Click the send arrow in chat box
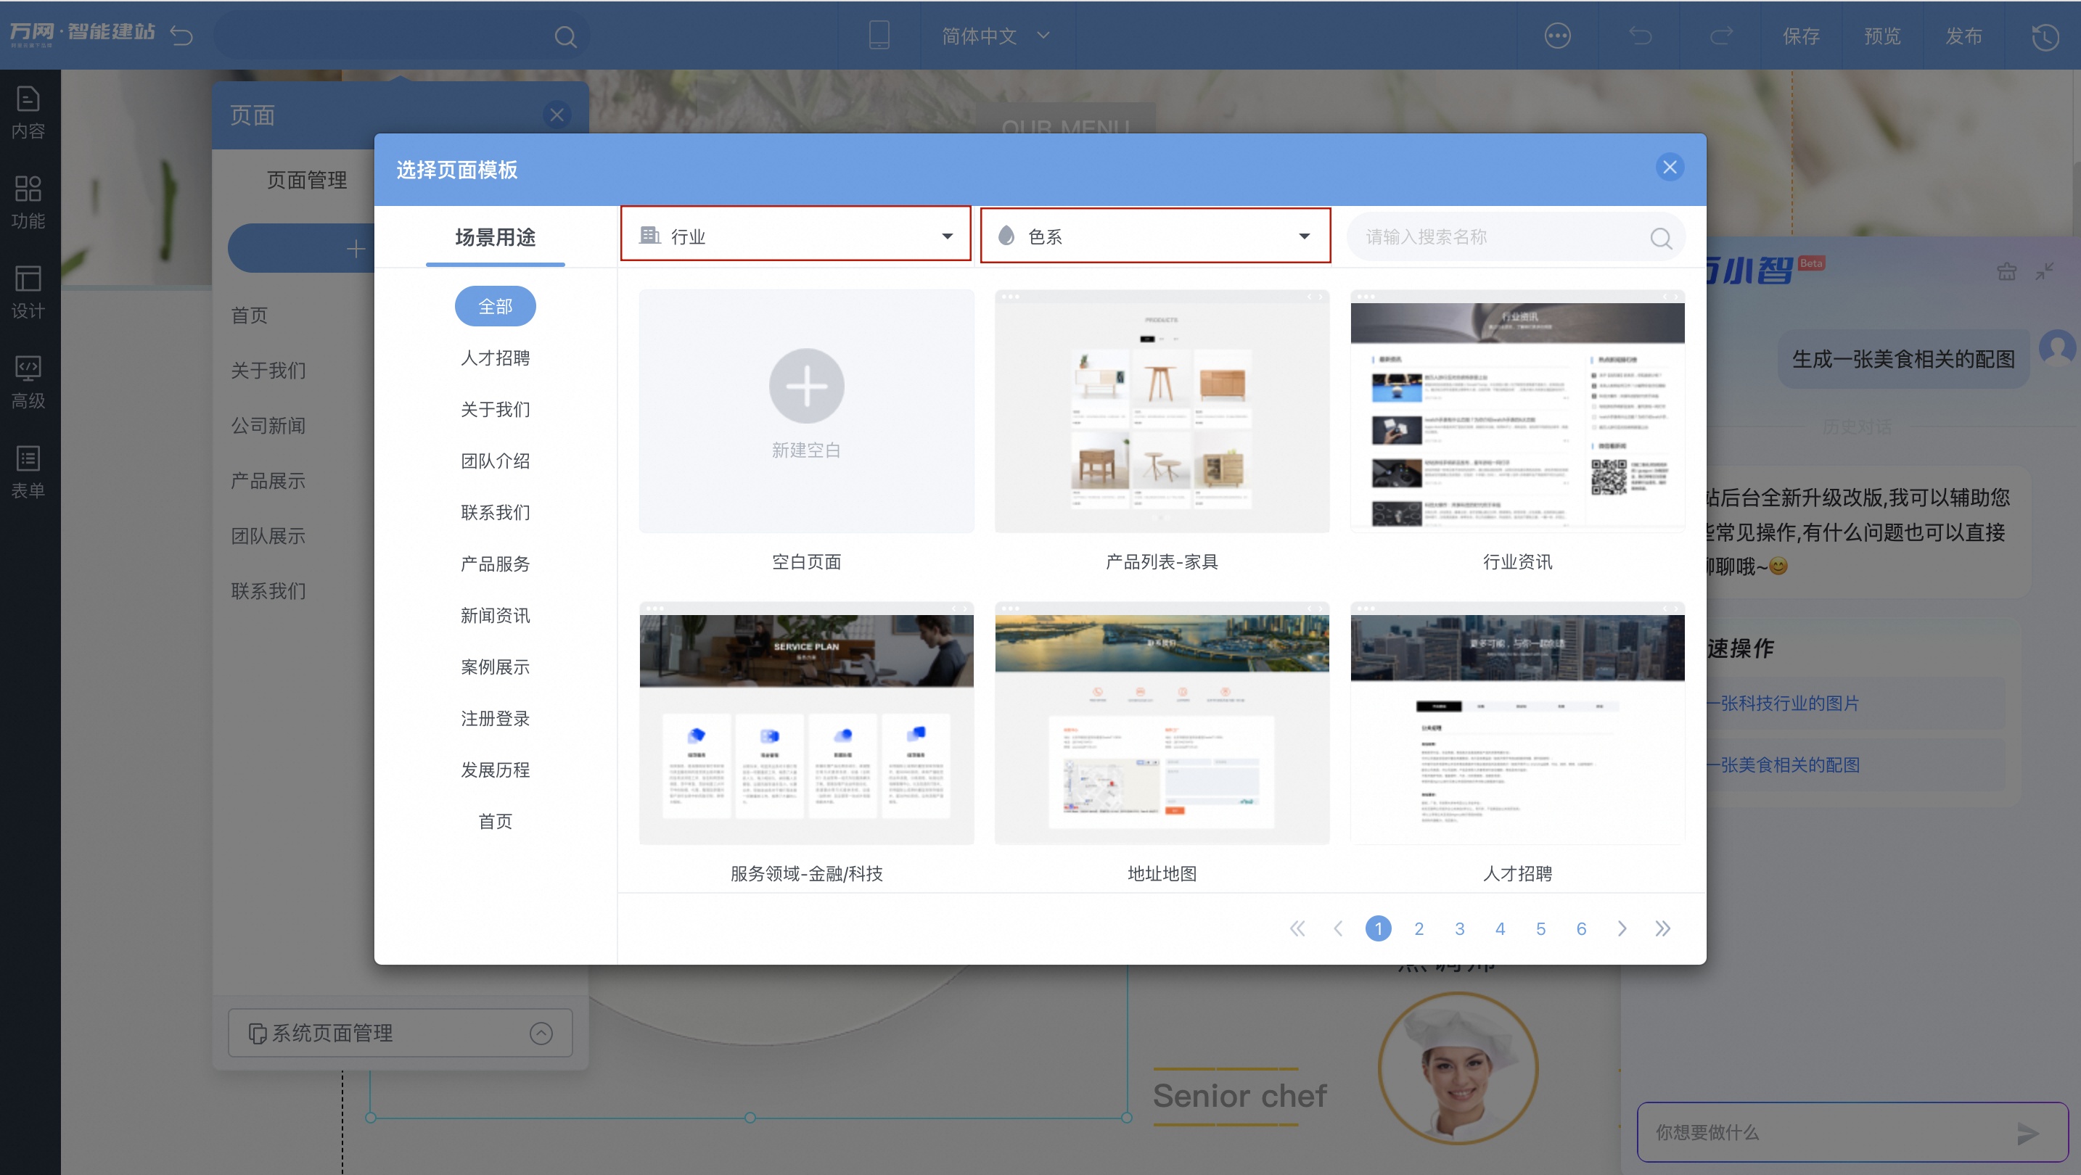 (x=2028, y=1133)
